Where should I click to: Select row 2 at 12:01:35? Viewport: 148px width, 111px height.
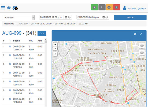click(23, 57)
